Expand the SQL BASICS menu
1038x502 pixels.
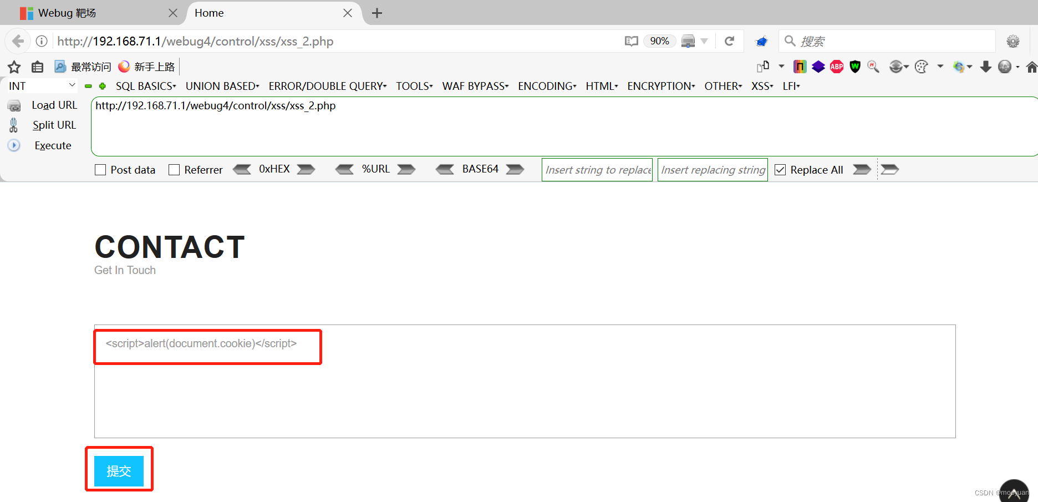(146, 86)
